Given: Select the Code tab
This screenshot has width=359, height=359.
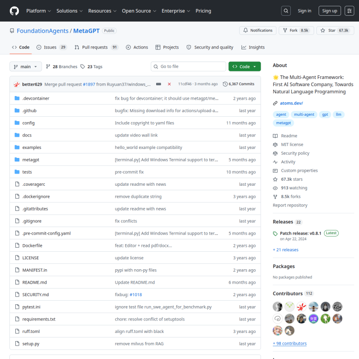Looking at the screenshot, I should coord(21,47).
